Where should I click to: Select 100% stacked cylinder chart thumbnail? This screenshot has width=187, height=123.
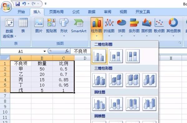133,104
